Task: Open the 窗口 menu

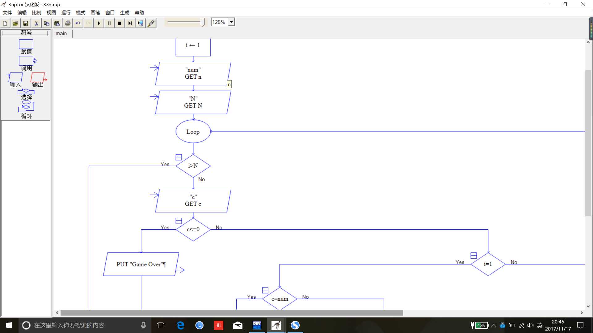Action: click(110, 13)
